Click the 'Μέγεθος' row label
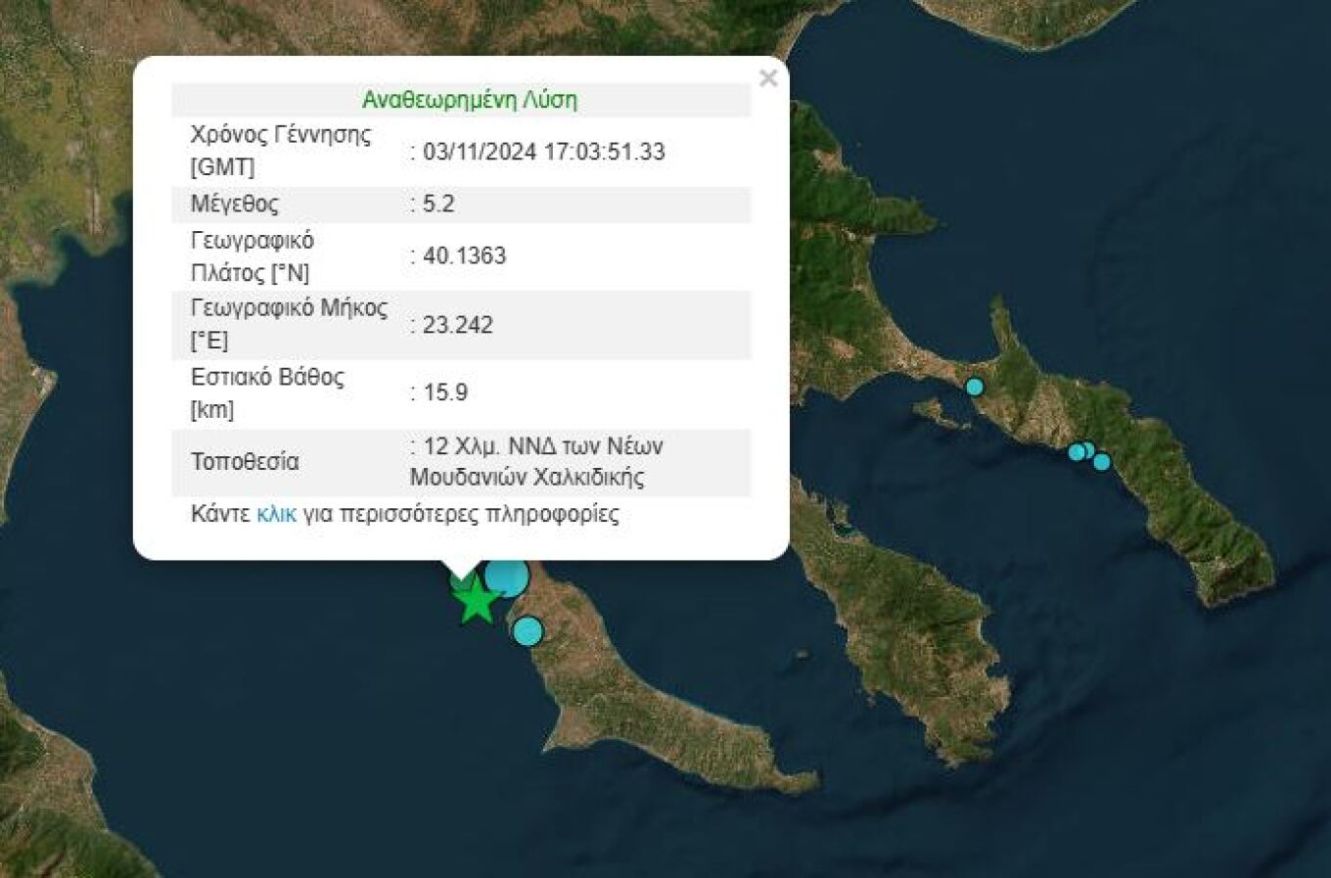Image resolution: width=1331 pixels, height=878 pixels. pyautogui.click(x=235, y=204)
